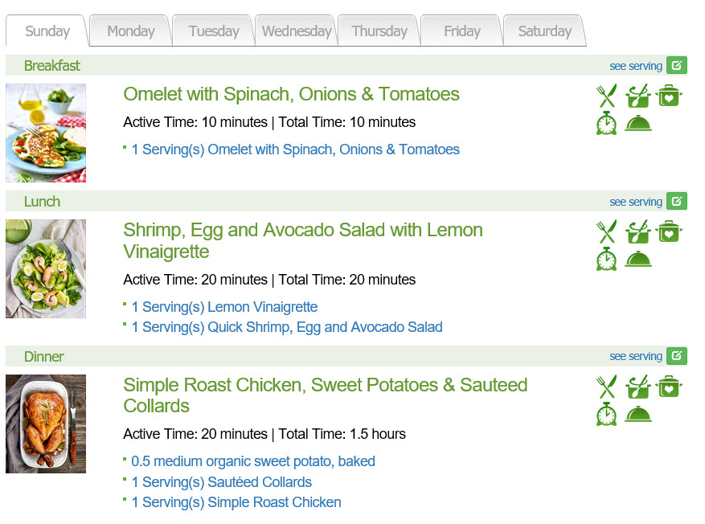Click the heart pot icon for Shrimp salad
This screenshot has width=705, height=524.
pyautogui.click(x=669, y=231)
